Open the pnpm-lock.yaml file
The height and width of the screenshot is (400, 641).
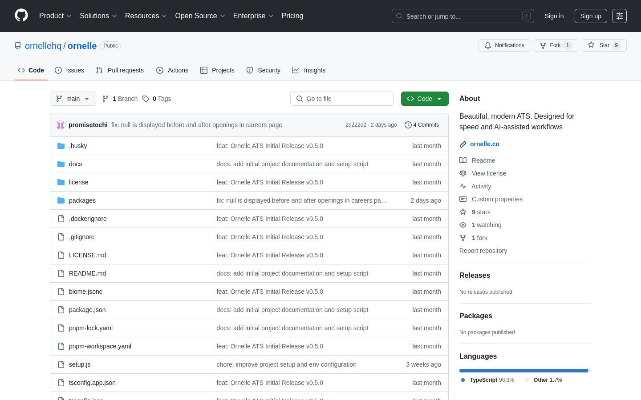(91, 328)
